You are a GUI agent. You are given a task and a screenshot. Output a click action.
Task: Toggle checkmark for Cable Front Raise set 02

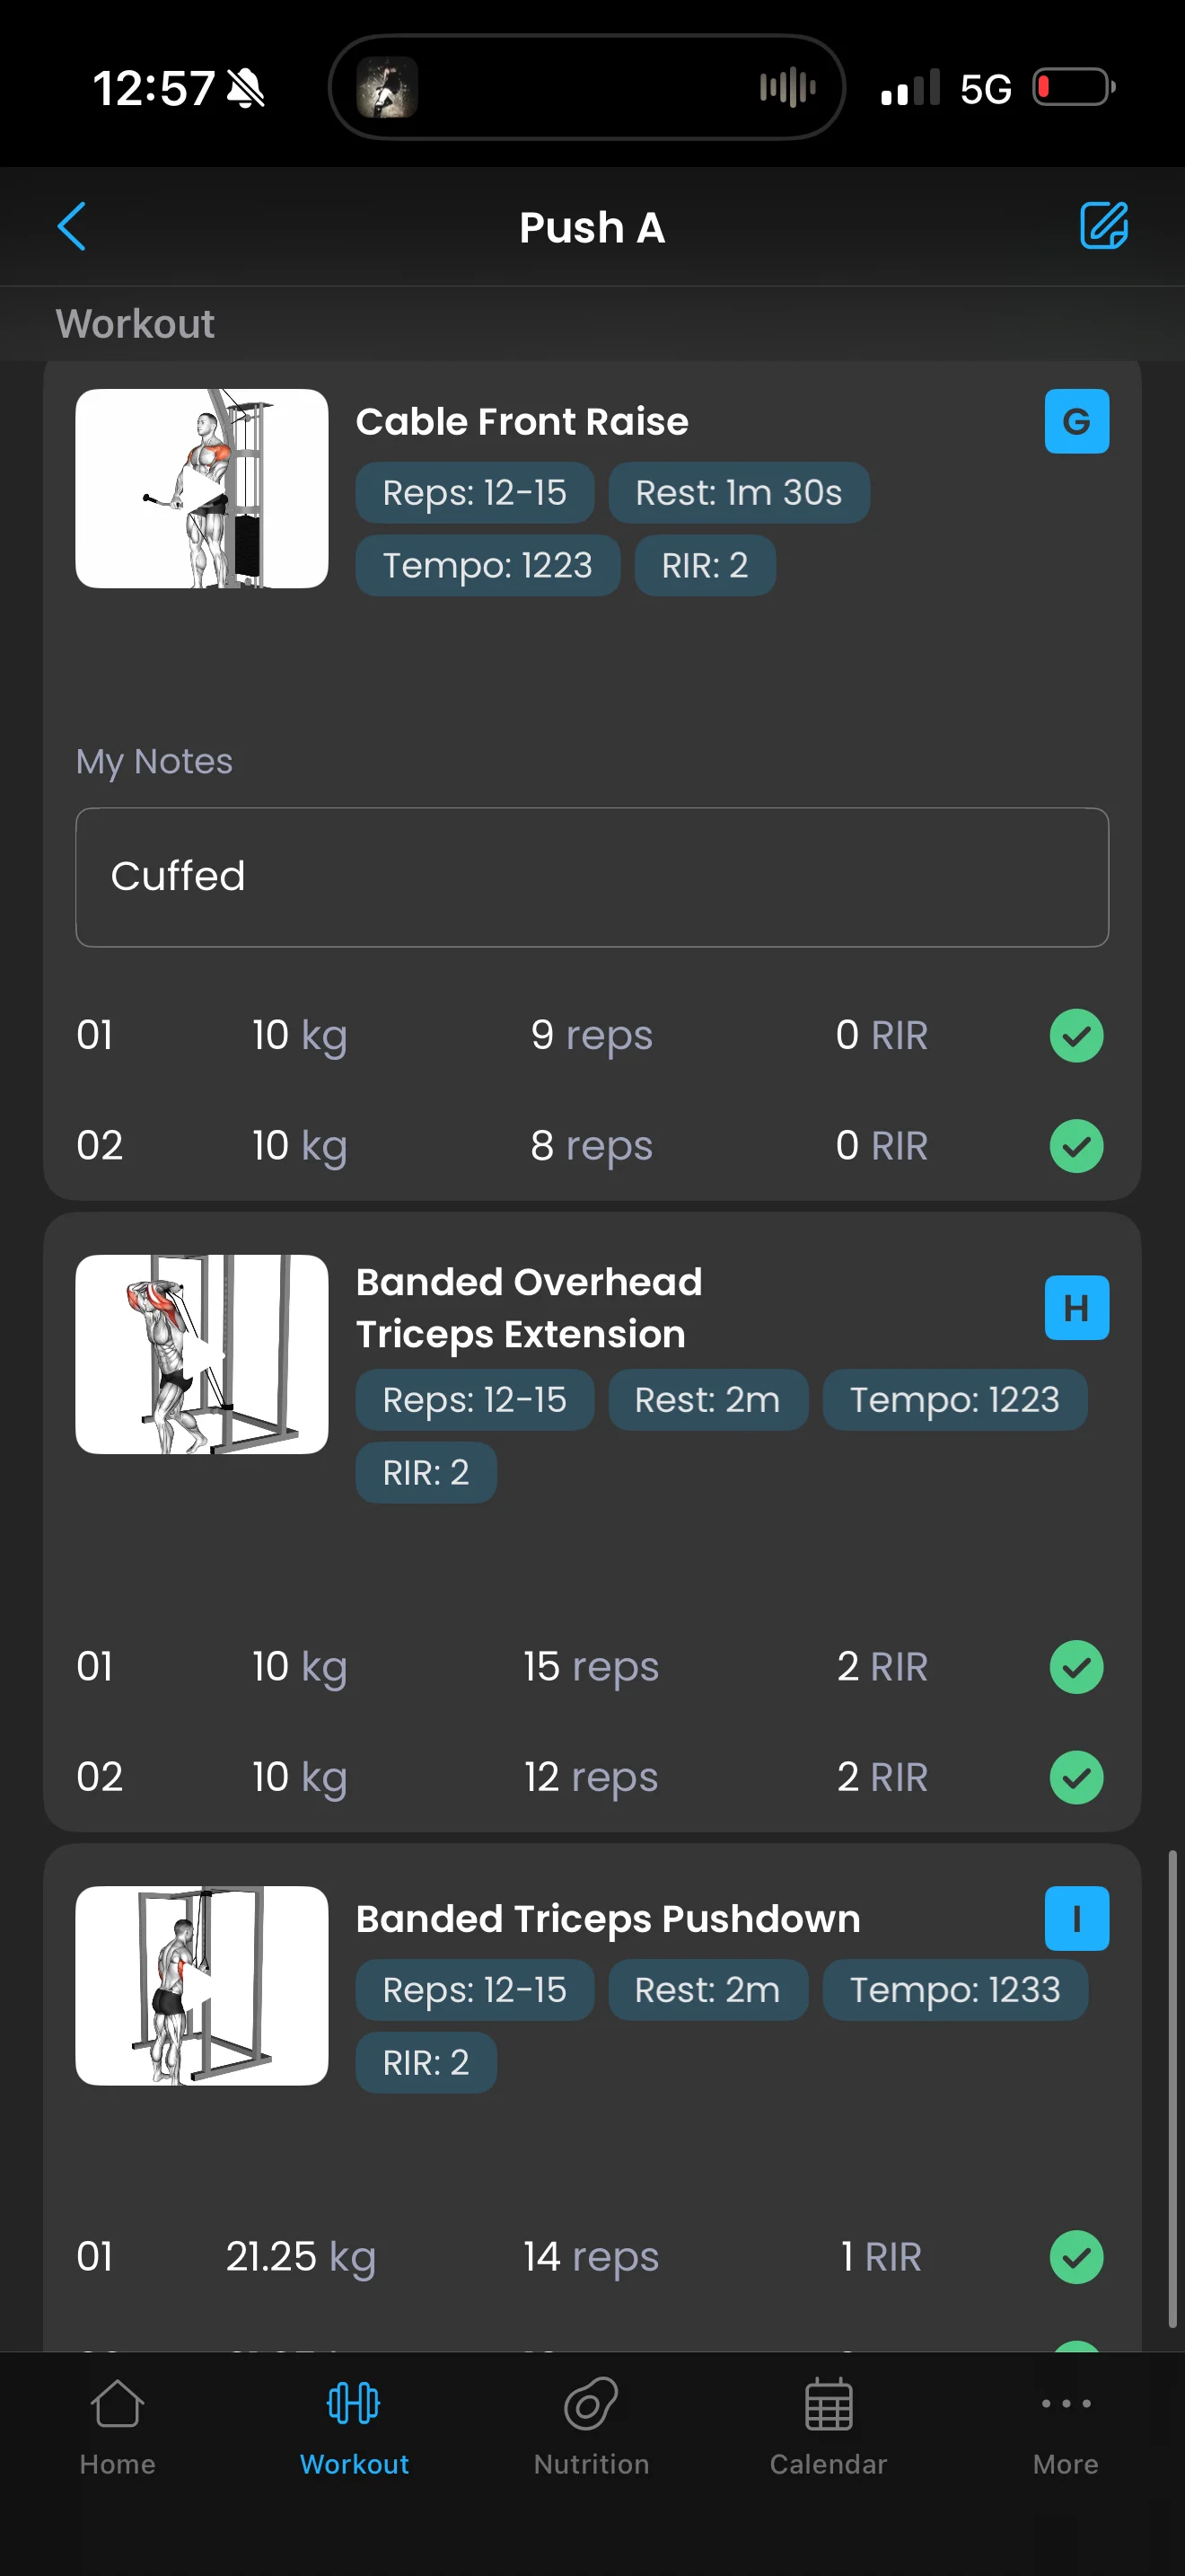[x=1076, y=1145]
